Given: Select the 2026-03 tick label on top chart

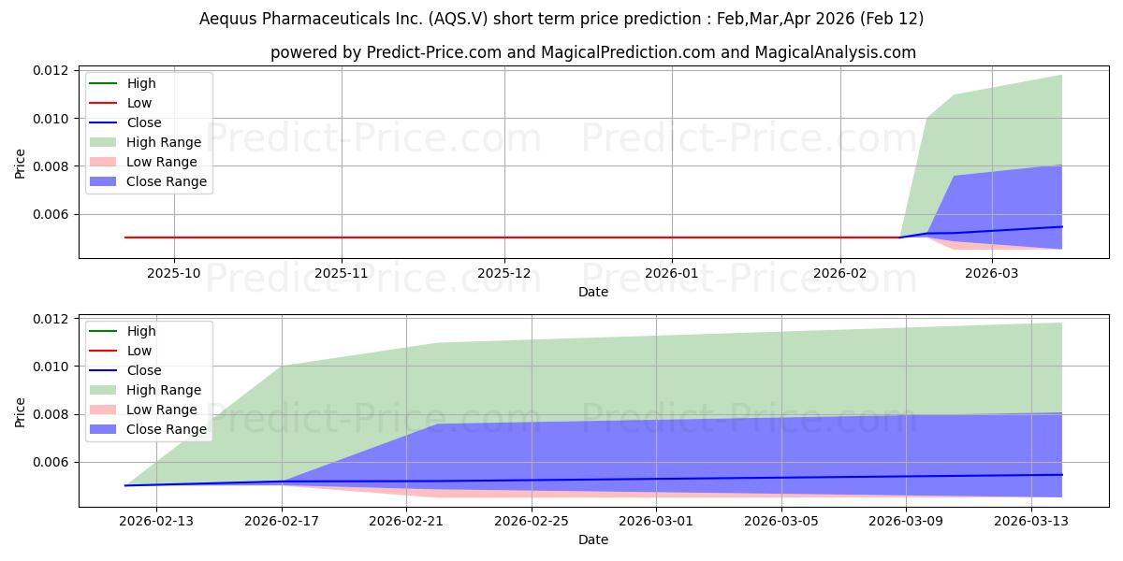Looking at the screenshot, I should (x=991, y=273).
